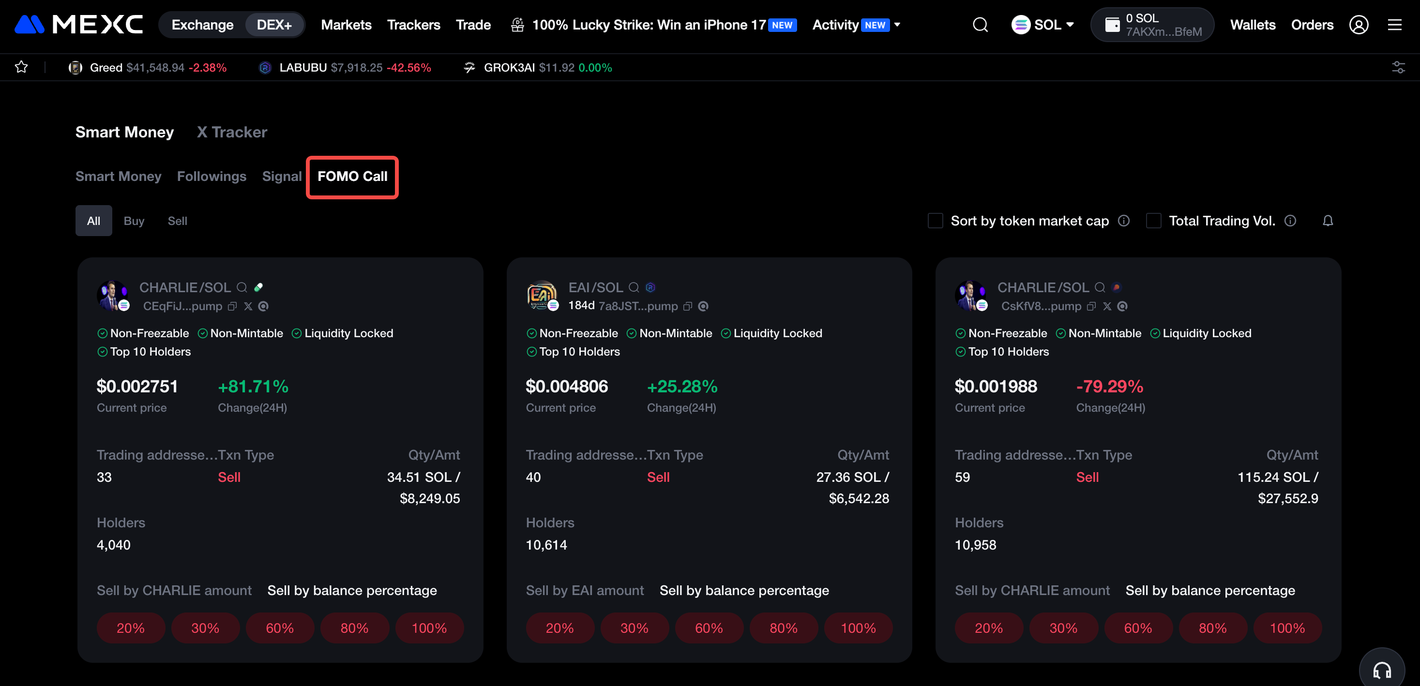Filter by the Buy button
Screen dimensions: 1420x686
[x=134, y=221]
